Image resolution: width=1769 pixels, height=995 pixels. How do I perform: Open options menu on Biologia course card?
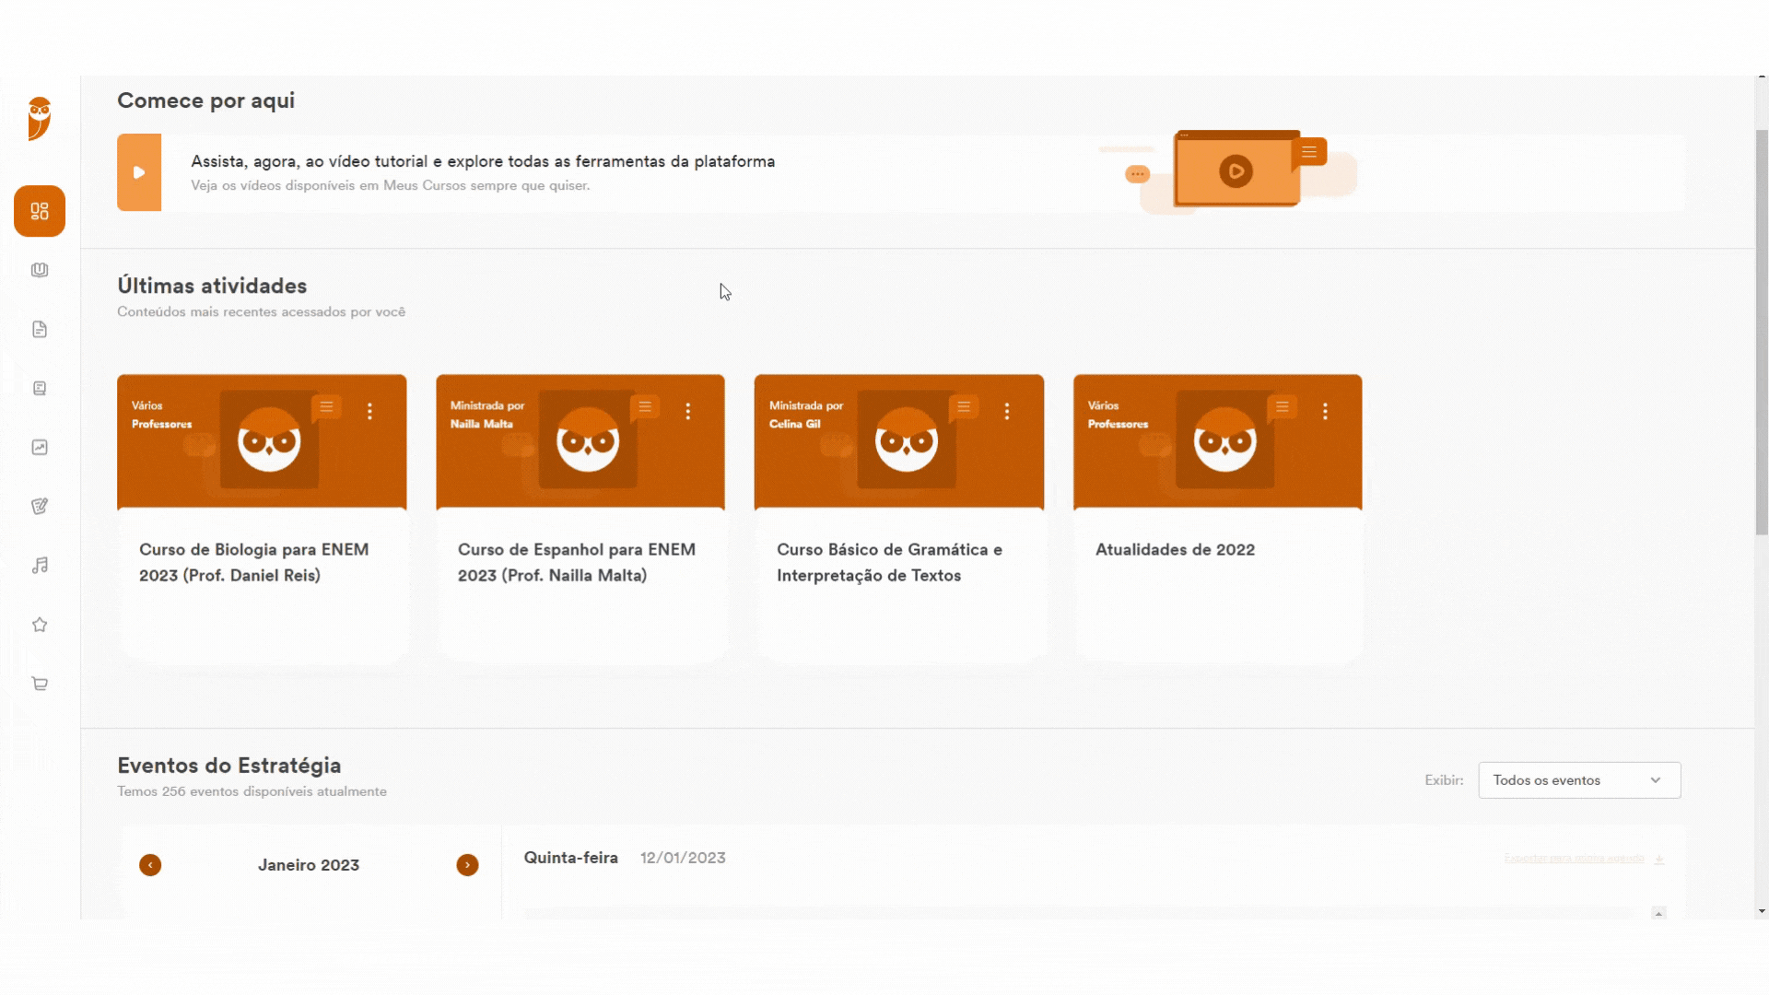pyautogui.click(x=369, y=411)
